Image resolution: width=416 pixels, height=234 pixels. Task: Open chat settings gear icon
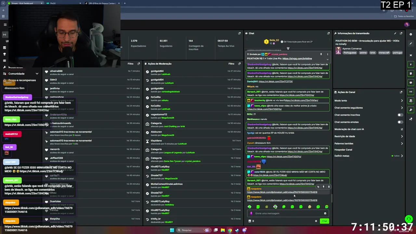[316, 221]
